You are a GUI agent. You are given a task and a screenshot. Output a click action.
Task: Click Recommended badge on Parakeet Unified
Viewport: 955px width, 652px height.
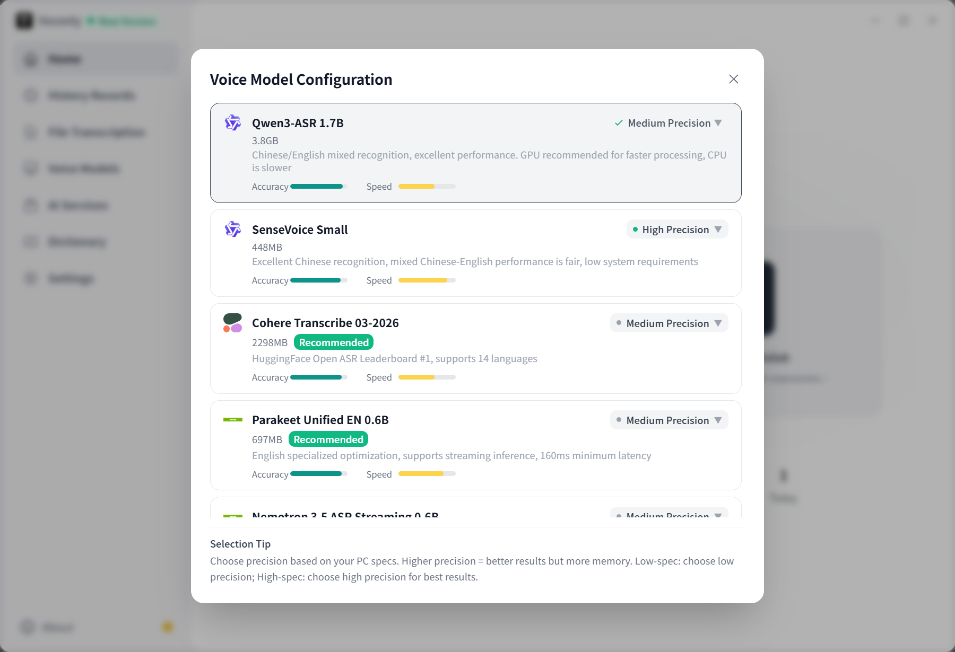tap(328, 439)
